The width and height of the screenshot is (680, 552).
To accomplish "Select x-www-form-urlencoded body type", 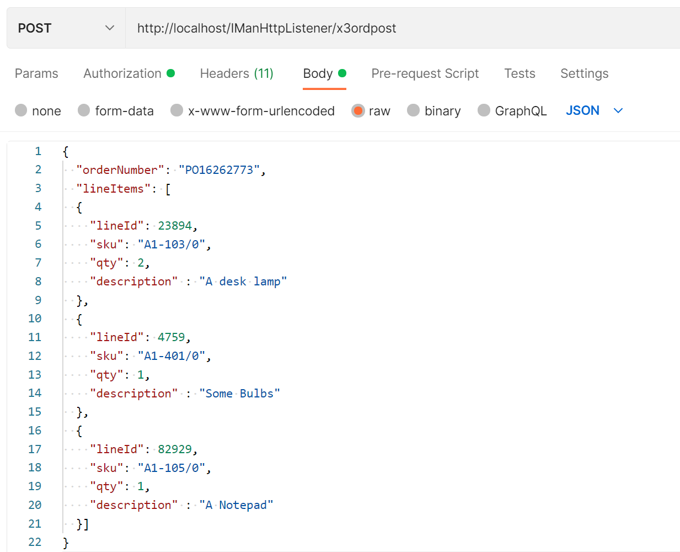I will click(177, 111).
